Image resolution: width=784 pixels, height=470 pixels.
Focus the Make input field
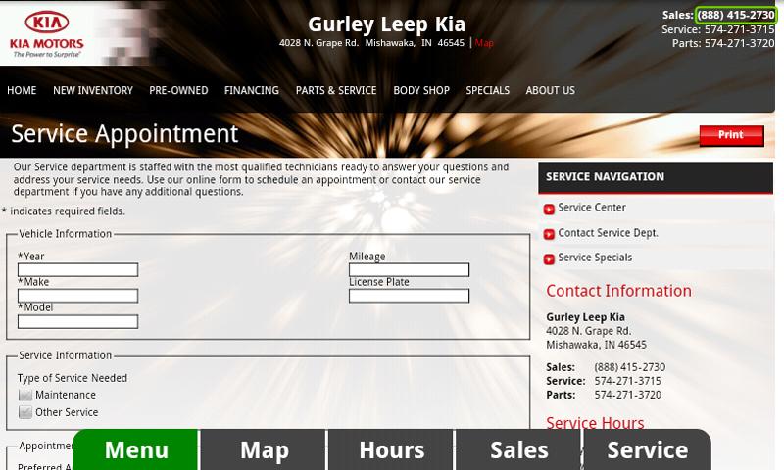click(78, 296)
